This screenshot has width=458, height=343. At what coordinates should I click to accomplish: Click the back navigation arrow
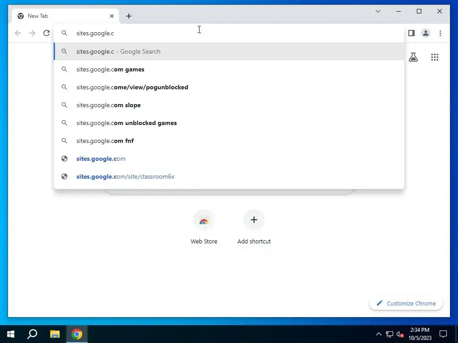pyautogui.click(x=18, y=33)
